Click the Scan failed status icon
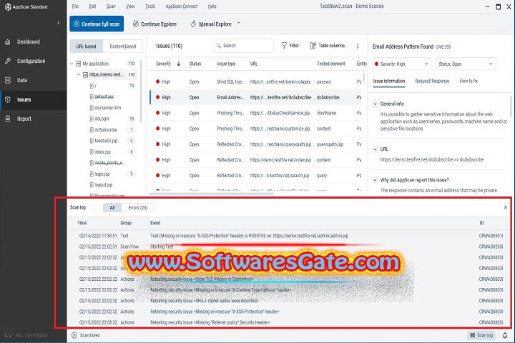 (74, 335)
